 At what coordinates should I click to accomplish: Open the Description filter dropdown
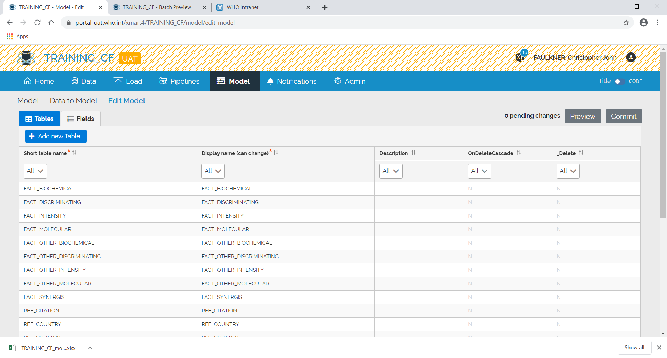pos(391,171)
